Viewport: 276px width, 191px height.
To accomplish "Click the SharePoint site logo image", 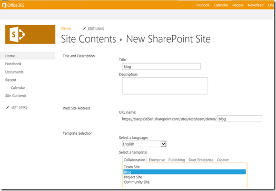I will pyautogui.click(x=30, y=34).
